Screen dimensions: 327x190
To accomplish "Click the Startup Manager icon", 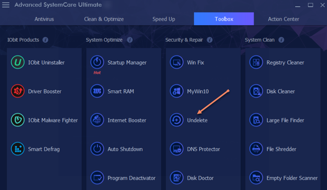I will click(x=97, y=62).
